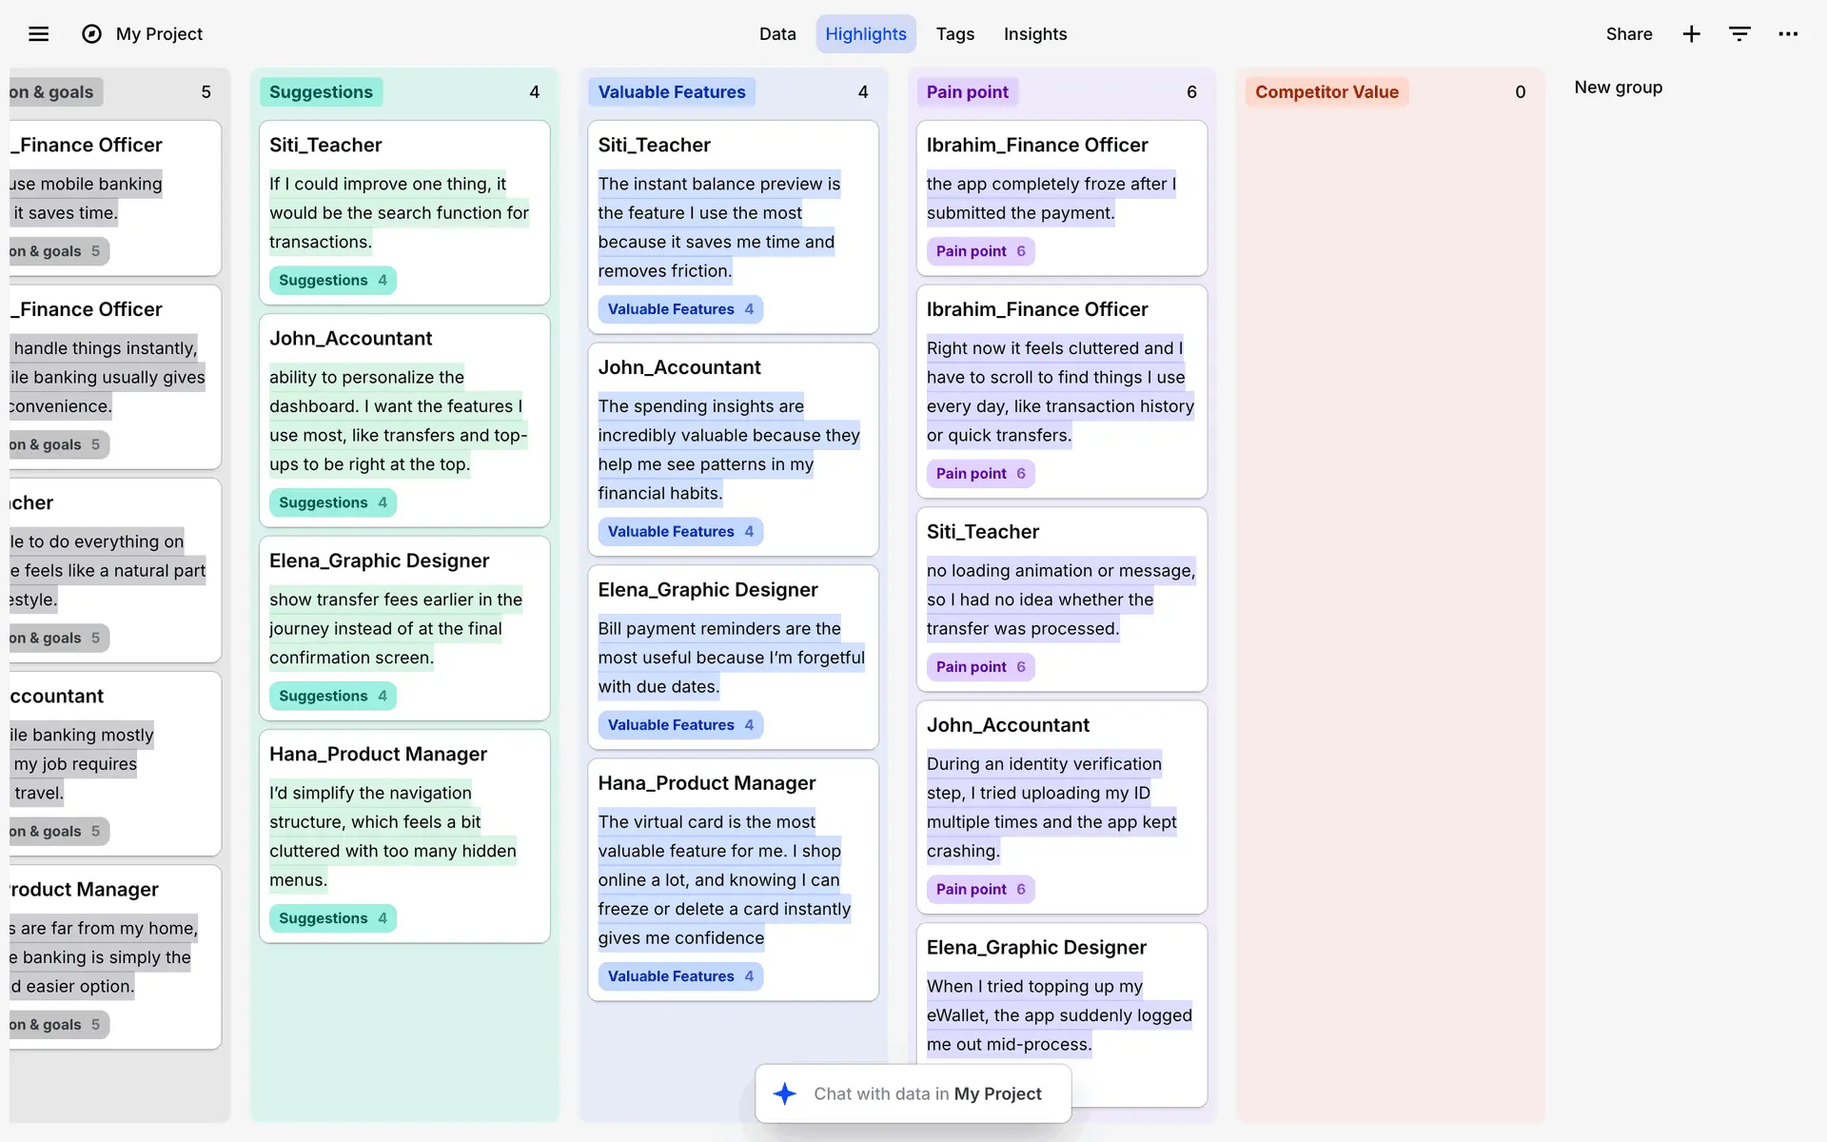Click the plus add icon
The height and width of the screenshot is (1142, 1827).
tap(1691, 34)
